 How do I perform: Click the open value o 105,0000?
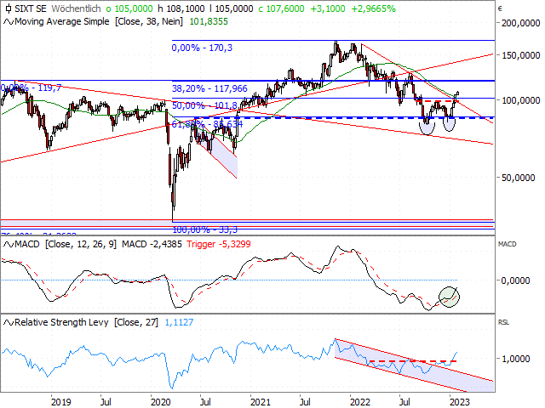coord(129,8)
